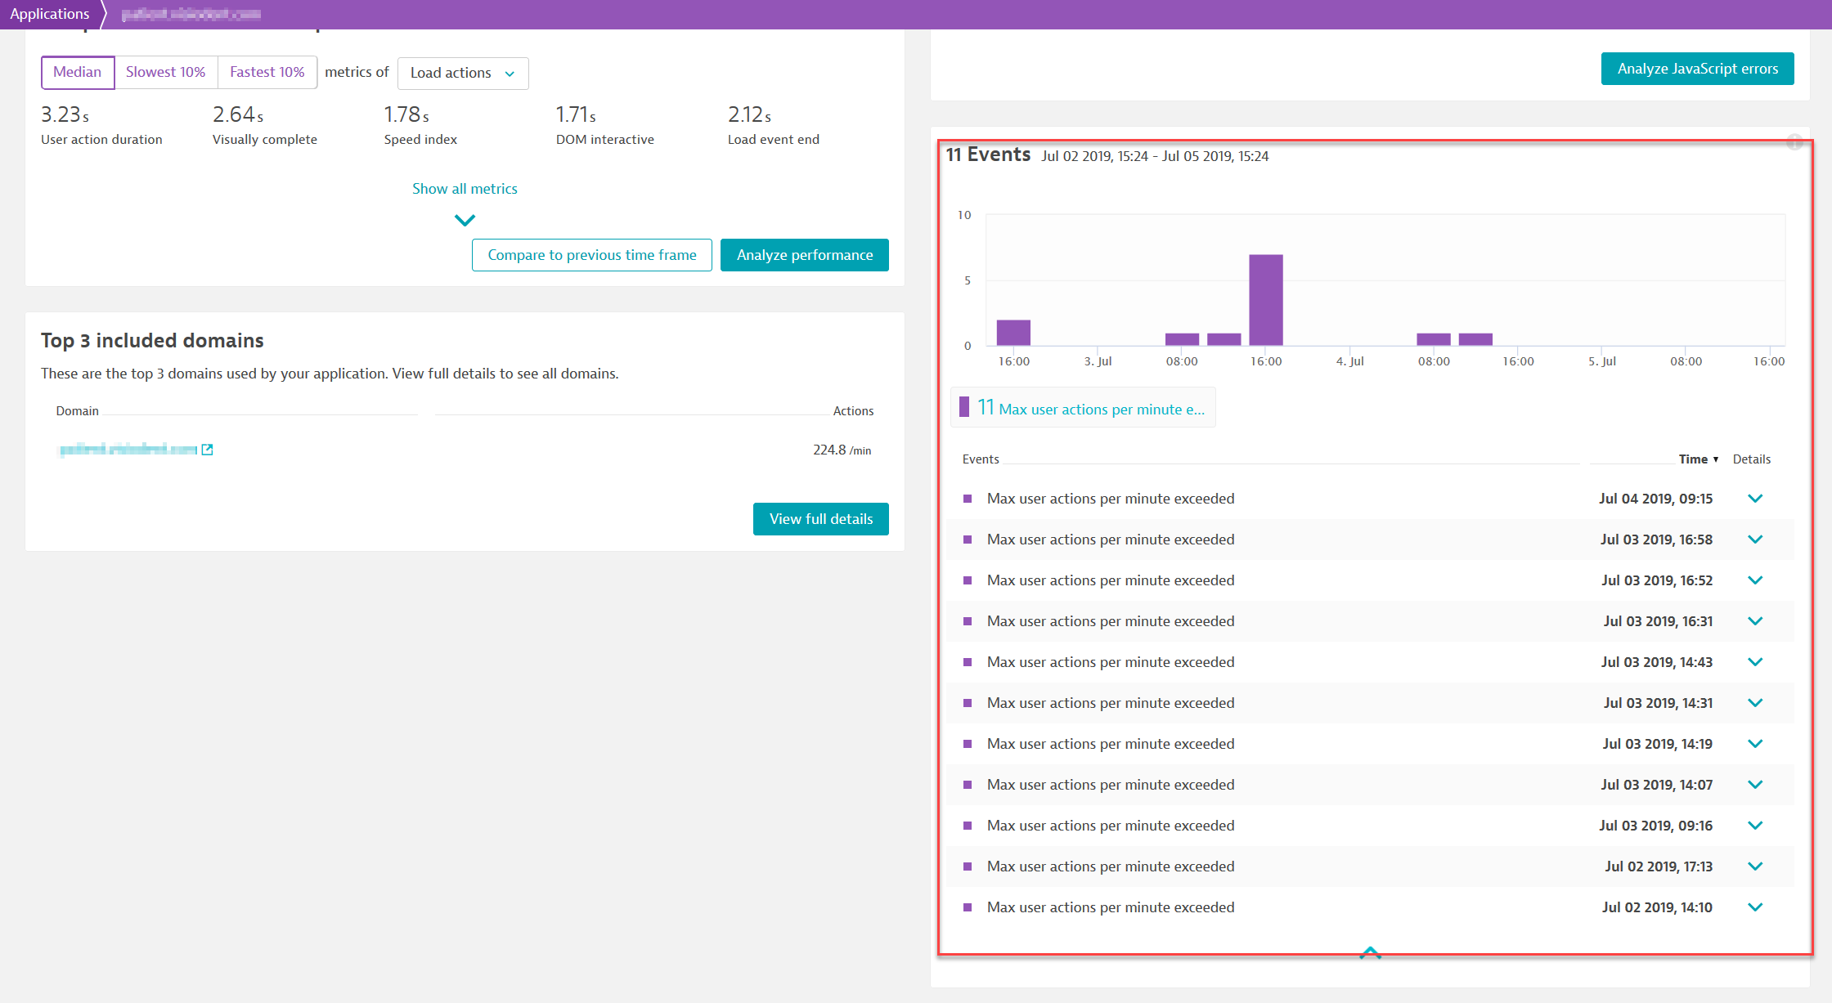This screenshot has height=1003, width=1832.
Task: Expand details for Jul 03 2019, 16:52 event
Action: point(1755,580)
